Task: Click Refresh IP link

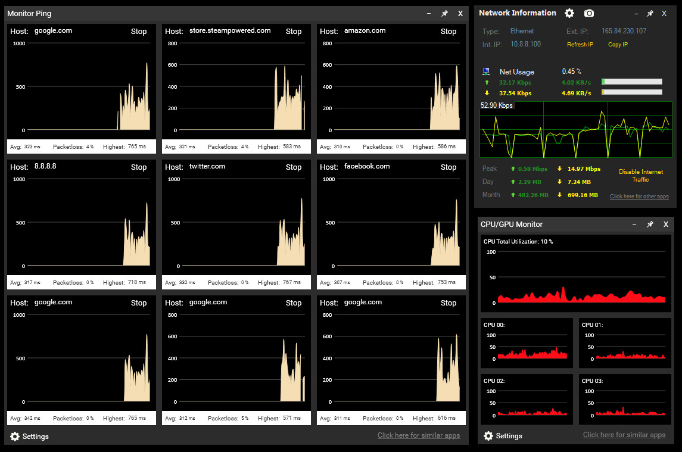Action: click(x=580, y=45)
